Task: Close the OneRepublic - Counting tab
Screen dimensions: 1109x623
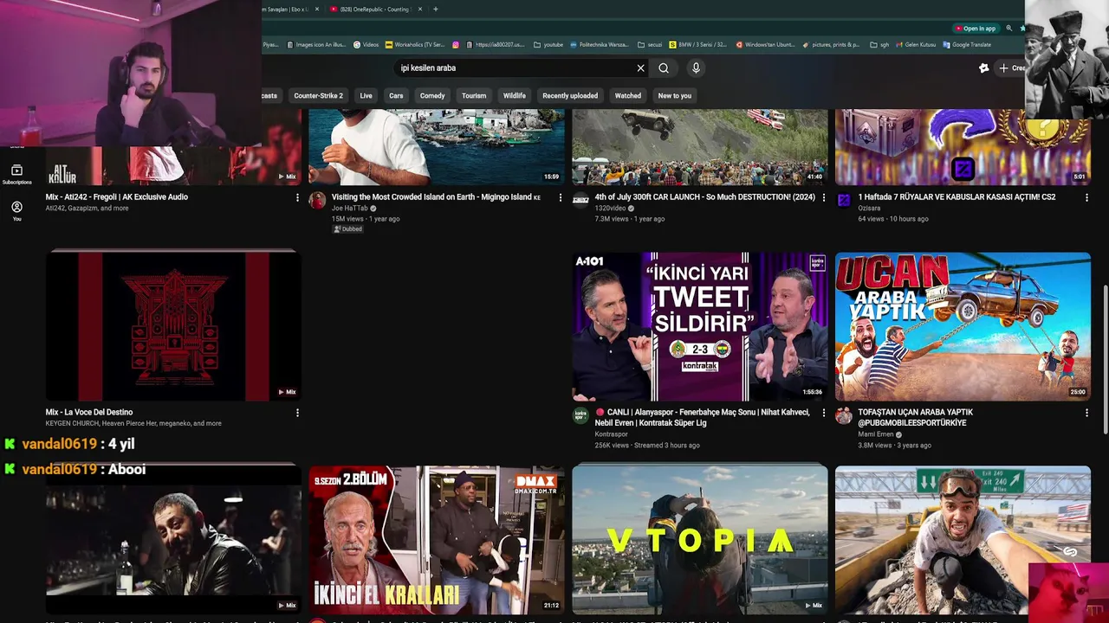Action: click(420, 9)
